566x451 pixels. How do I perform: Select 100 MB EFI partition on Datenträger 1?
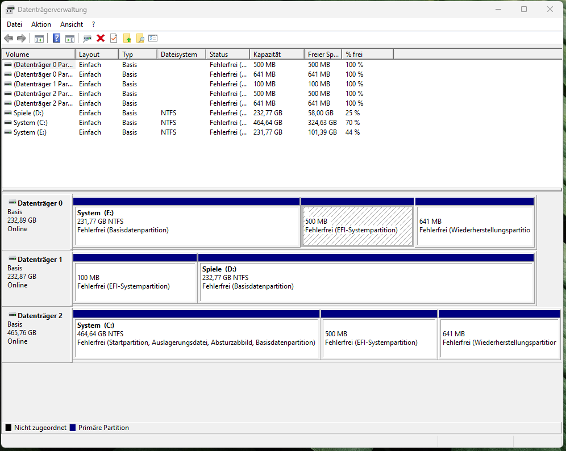point(135,278)
